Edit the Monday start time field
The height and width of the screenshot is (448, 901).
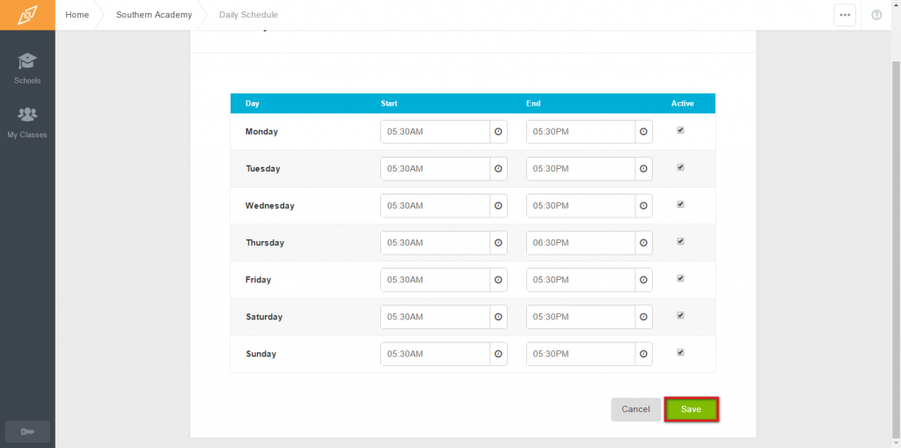click(435, 132)
